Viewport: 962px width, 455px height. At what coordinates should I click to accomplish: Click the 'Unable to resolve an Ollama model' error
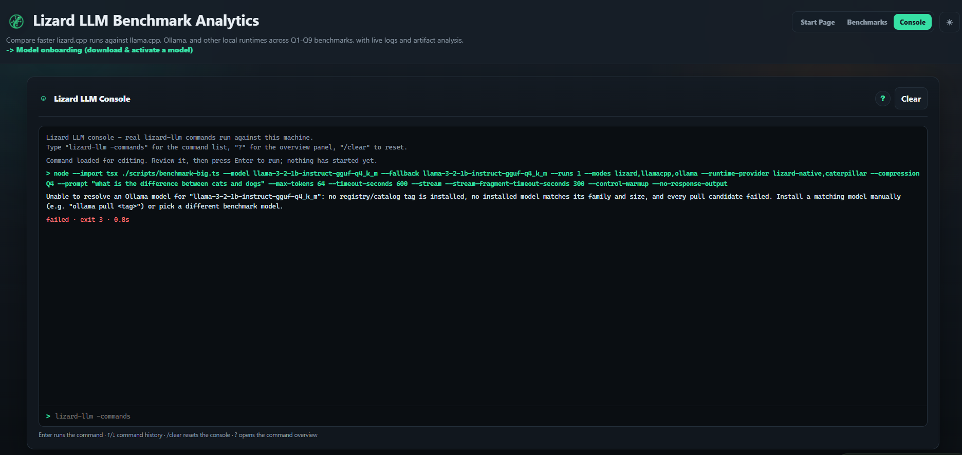coord(473,201)
